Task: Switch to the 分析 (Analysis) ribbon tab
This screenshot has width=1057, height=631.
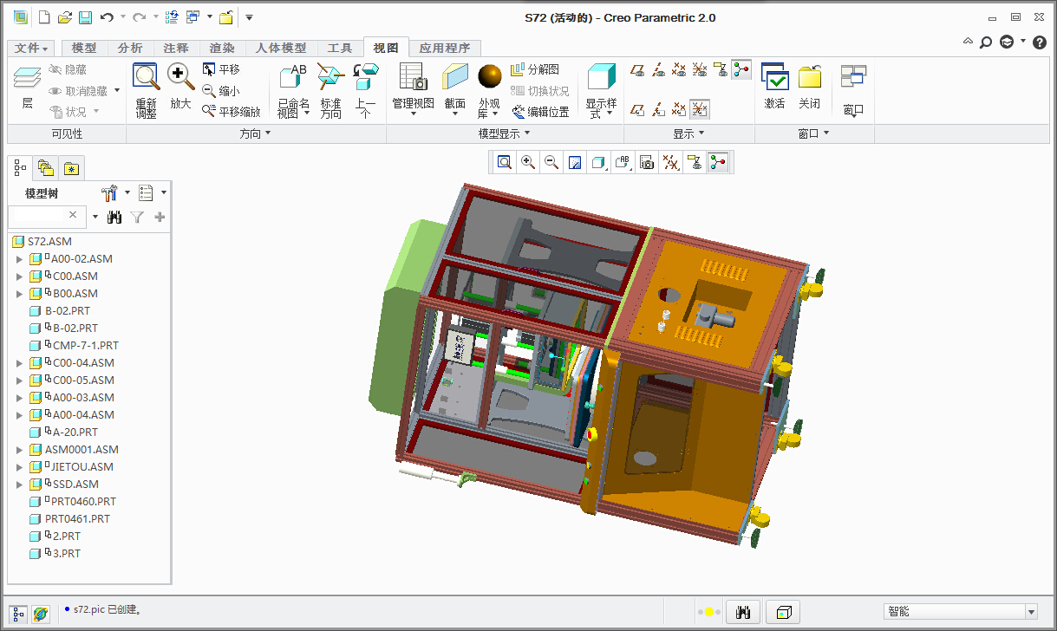Action: point(130,49)
